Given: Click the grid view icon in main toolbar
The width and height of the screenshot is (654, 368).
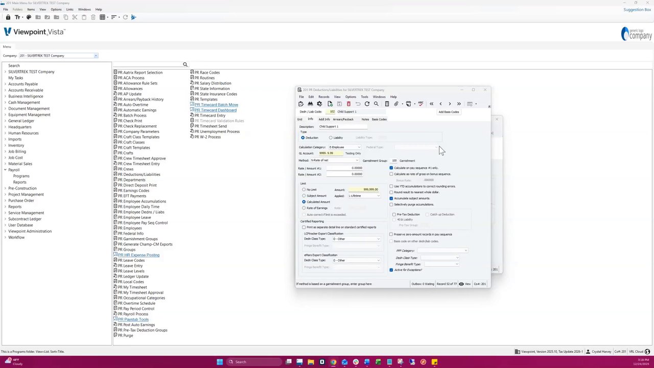Looking at the screenshot, I should pyautogui.click(x=102, y=17).
